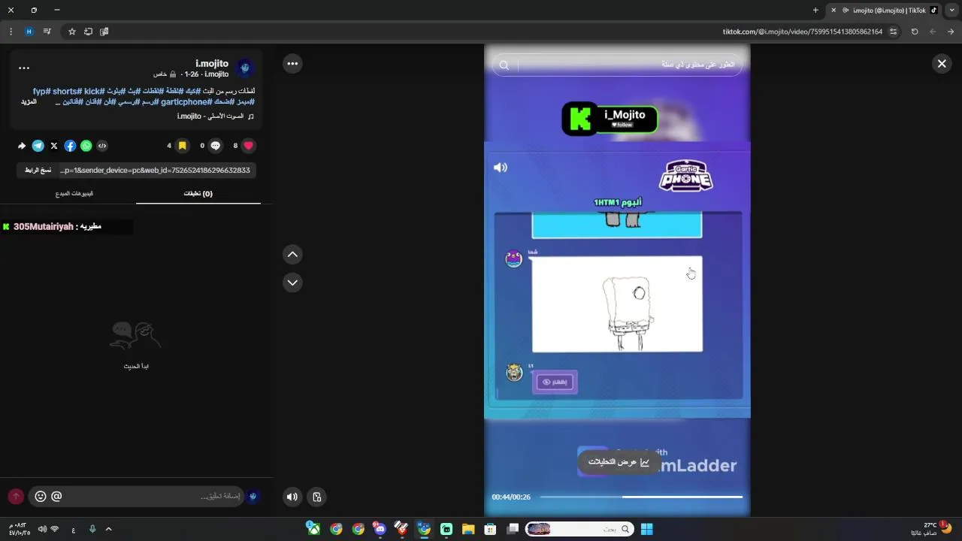Viewport: 962px width, 541px height.
Task: Select the tiktok.com address bar URL
Action: 803,32
